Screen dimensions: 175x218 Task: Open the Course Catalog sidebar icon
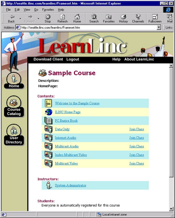[x=14, y=106]
